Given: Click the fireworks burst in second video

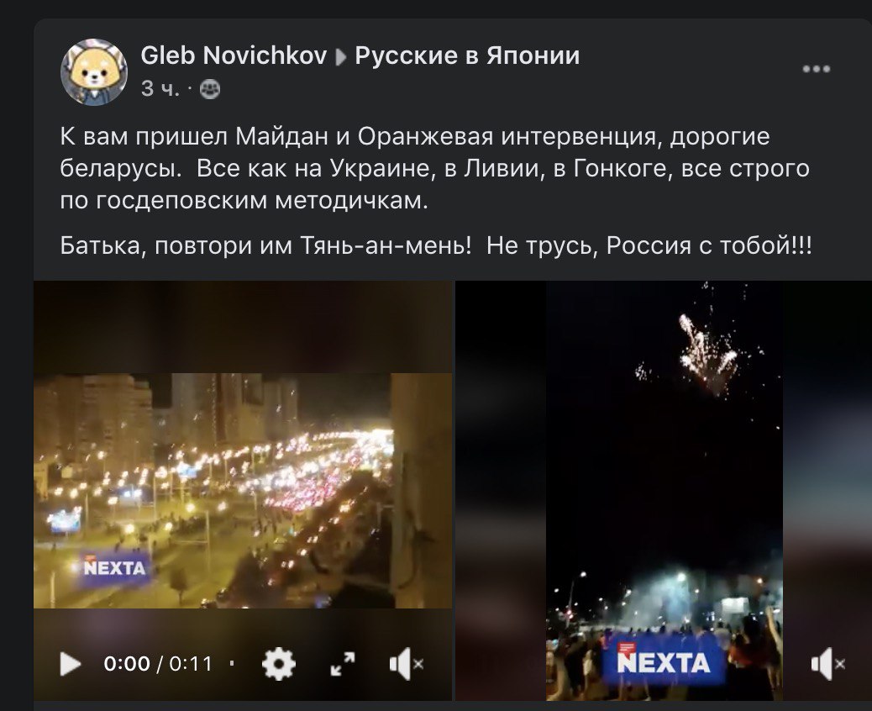Looking at the screenshot, I should (x=704, y=353).
